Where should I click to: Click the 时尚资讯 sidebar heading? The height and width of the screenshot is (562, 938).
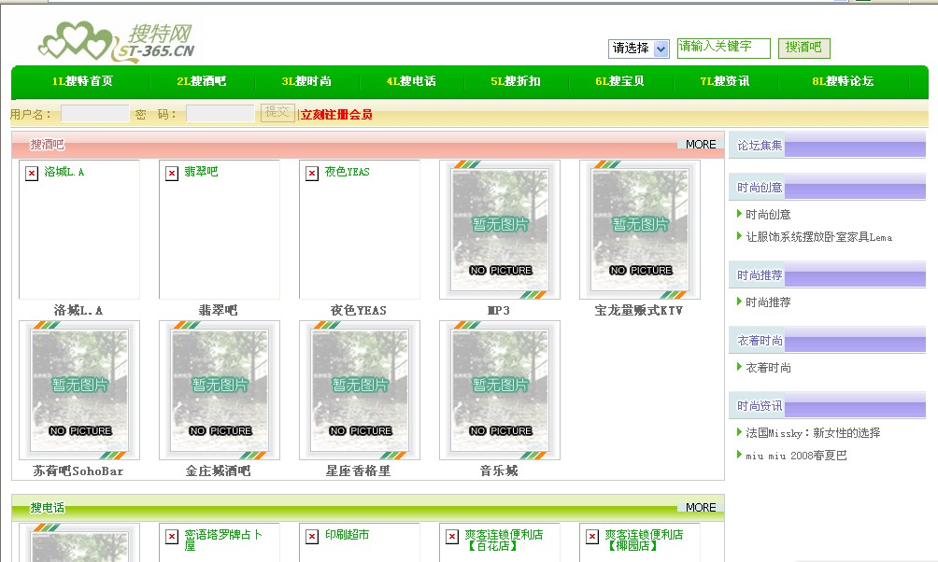[760, 406]
